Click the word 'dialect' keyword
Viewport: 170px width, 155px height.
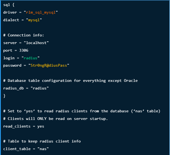[11, 20]
